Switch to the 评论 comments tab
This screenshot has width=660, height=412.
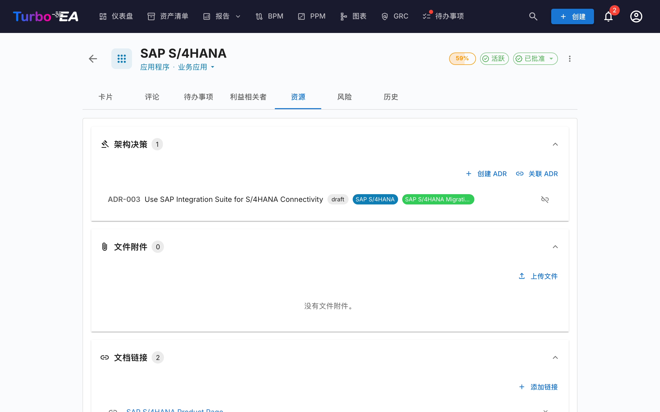click(152, 97)
